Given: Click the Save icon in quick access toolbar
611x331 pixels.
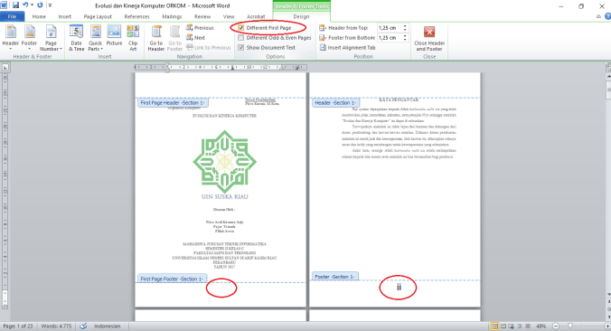Looking at the screenshot, I should 15,5.
